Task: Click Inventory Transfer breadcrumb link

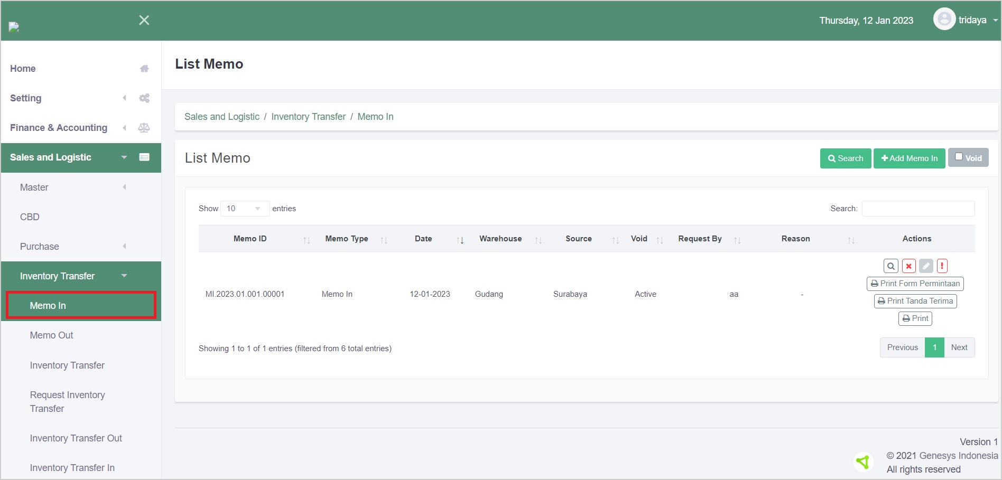Action: point(308,117)
